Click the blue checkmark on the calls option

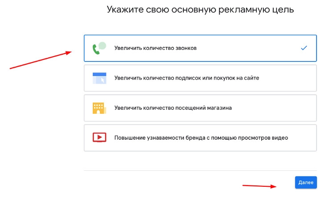(x=304, y=48)
